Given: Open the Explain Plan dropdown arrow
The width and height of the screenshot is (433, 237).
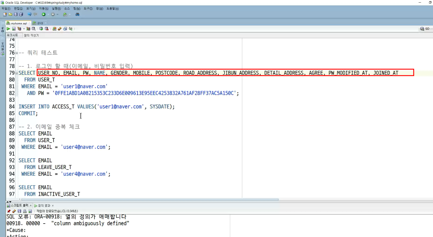Looking at the screenshot, I should click(24, 29).
